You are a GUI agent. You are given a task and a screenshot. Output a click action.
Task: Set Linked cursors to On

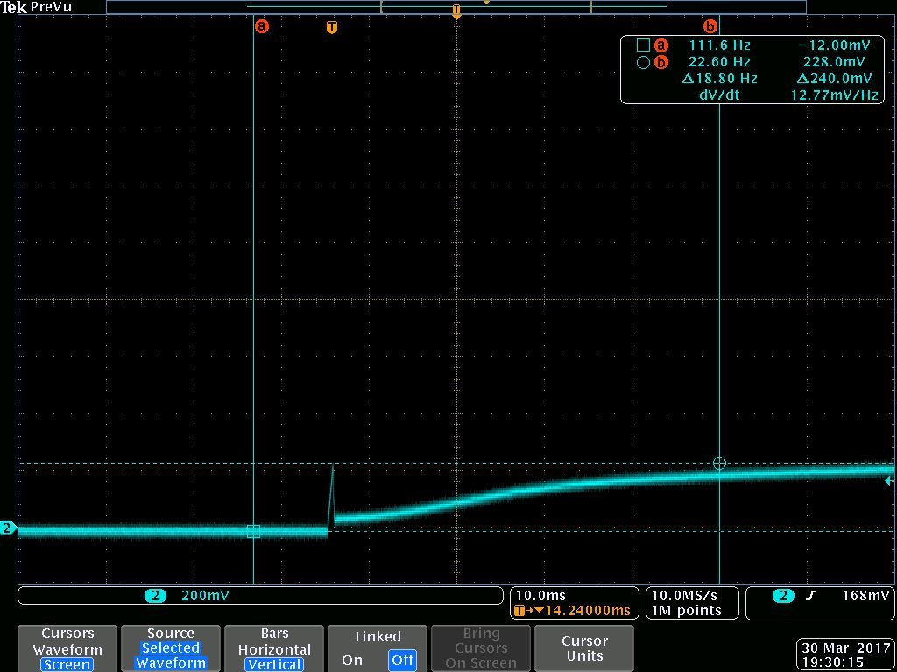(x=352, y=660)
